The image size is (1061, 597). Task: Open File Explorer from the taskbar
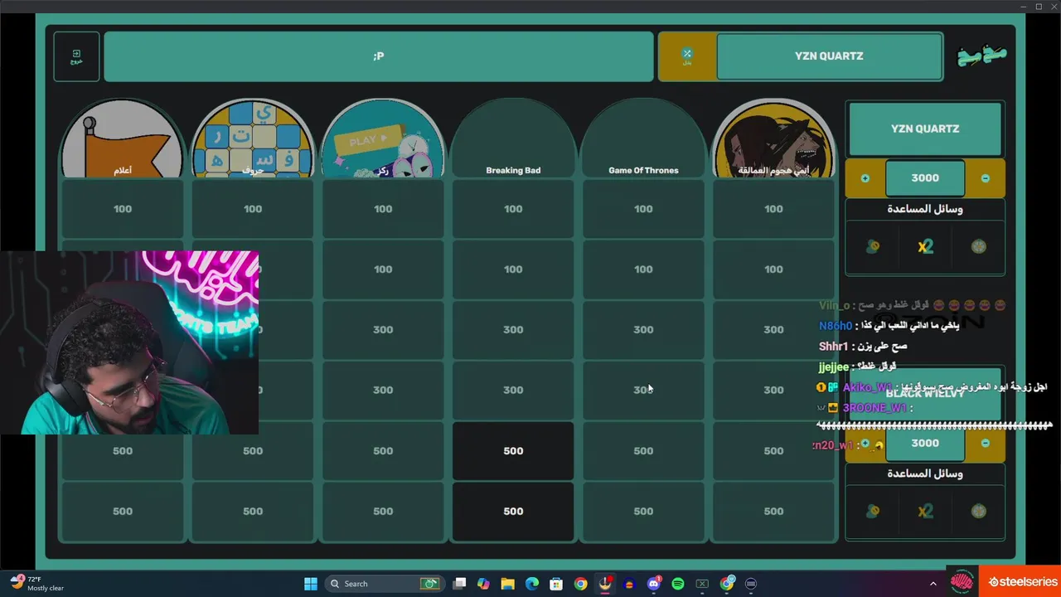pos(507,584)
